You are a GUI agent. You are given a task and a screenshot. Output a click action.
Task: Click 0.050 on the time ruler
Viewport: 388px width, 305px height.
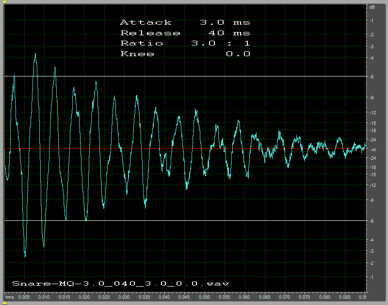tap(204, 296)
